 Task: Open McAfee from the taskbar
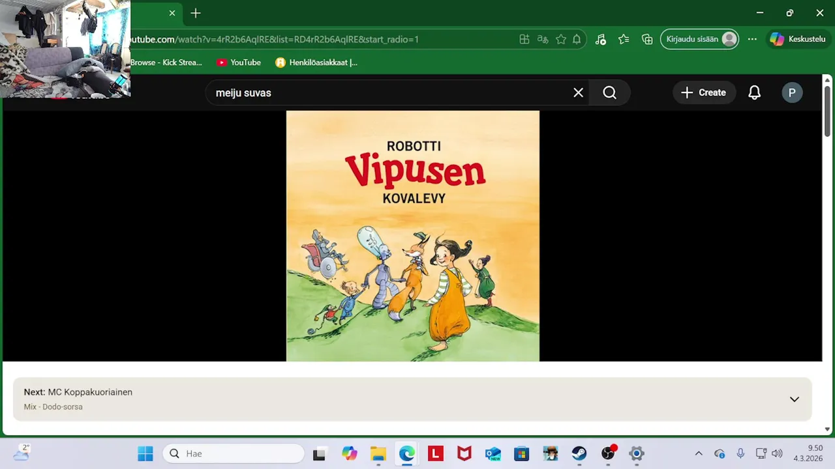coord(464,453)
